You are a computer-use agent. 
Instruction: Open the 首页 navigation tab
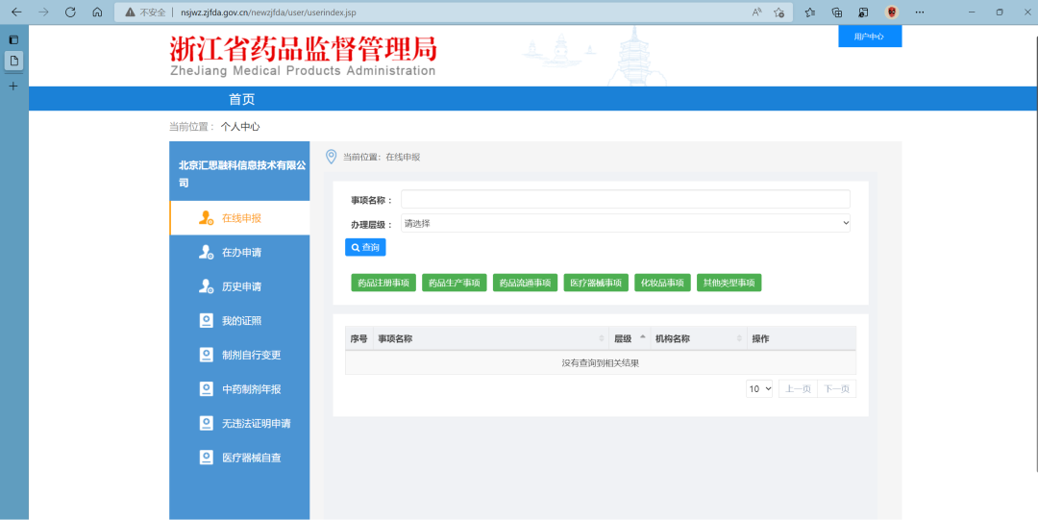point(241,99)
